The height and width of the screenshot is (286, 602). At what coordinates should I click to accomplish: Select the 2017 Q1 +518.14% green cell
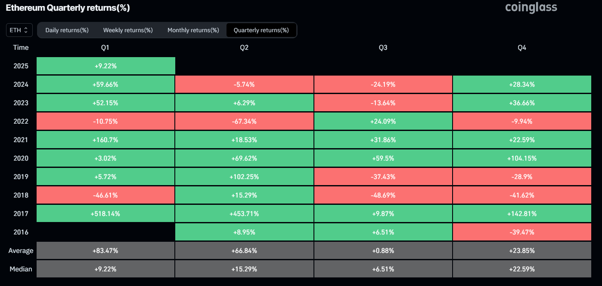(x=106, y=214)
